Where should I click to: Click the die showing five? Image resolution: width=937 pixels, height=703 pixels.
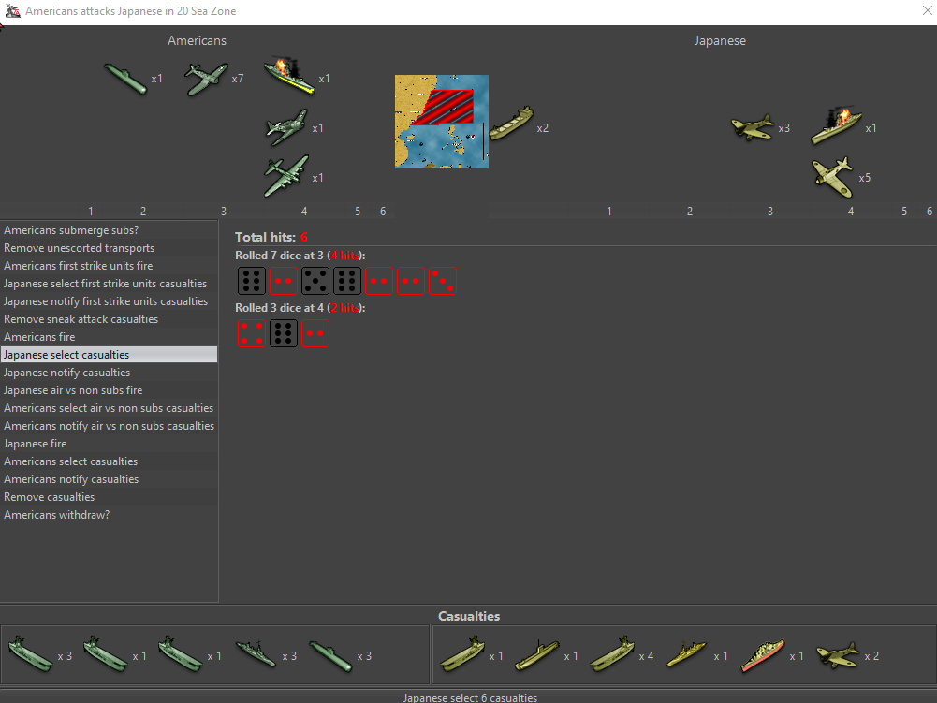(x=315, y=281)
